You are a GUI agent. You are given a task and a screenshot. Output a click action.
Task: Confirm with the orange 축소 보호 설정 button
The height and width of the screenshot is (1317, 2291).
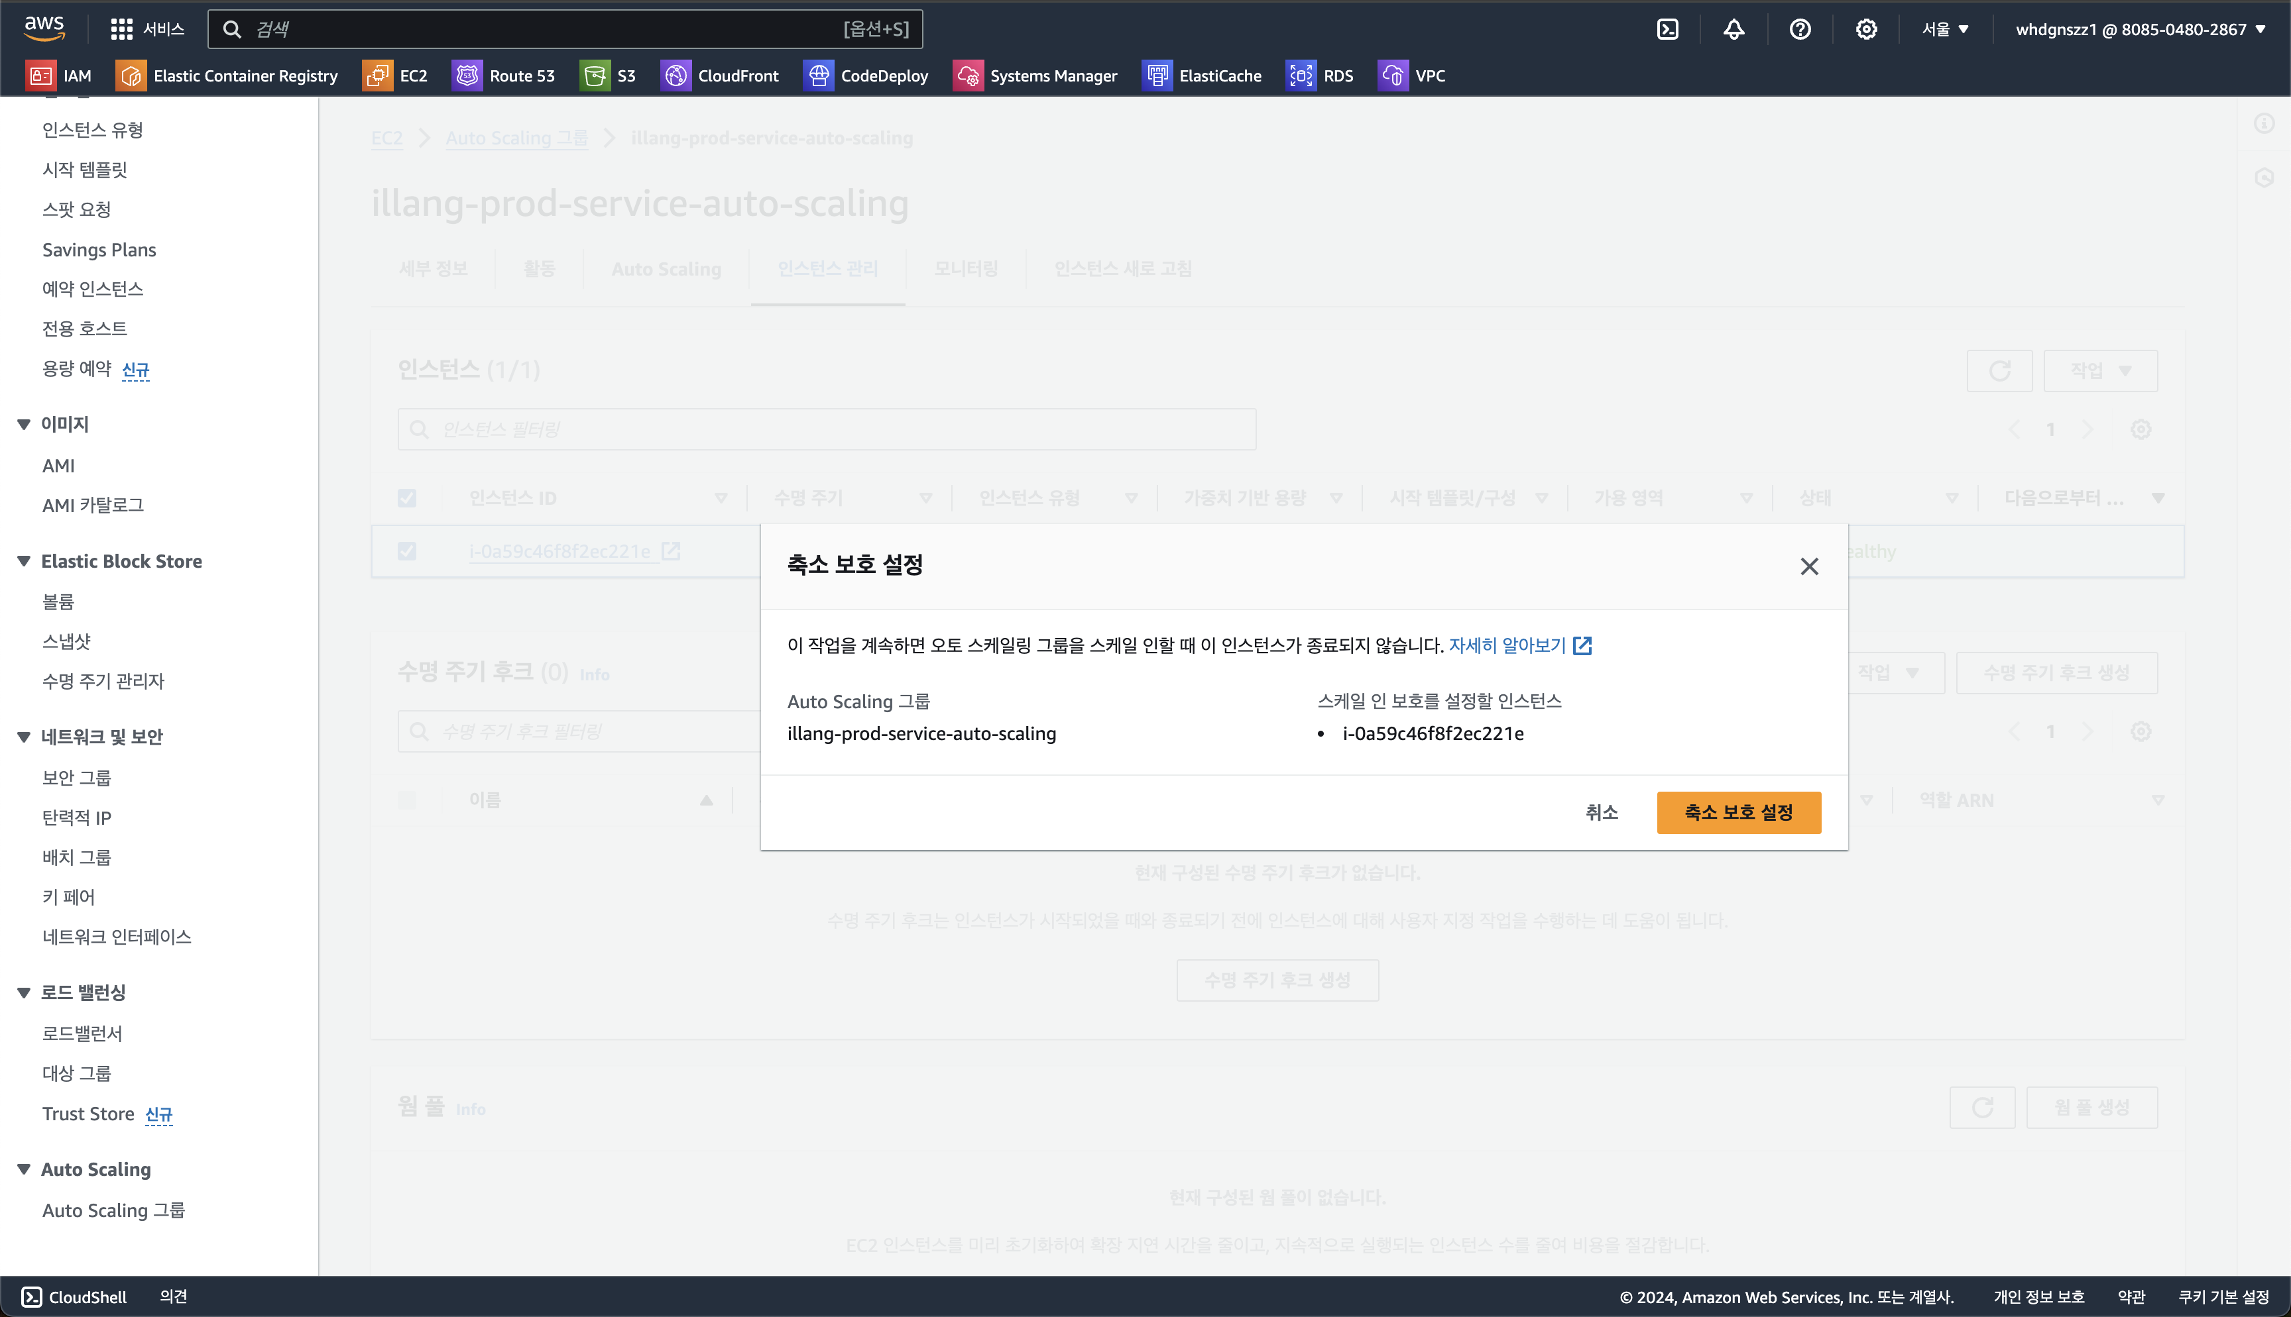coord(1738,812)
